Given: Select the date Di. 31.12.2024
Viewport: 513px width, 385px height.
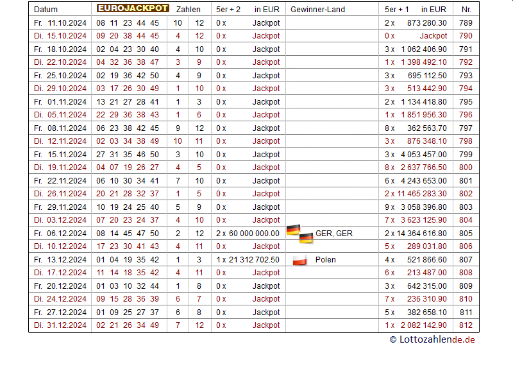Looking at the screenshot, I should pyautogui.click(x=60, y=325).
